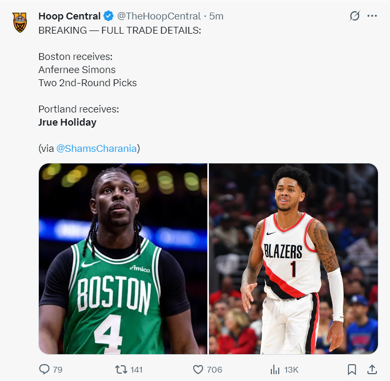Open the Blazers jersey photo
Image resolution: width=390 pixels, height=381 pixels.
point(293,259)
